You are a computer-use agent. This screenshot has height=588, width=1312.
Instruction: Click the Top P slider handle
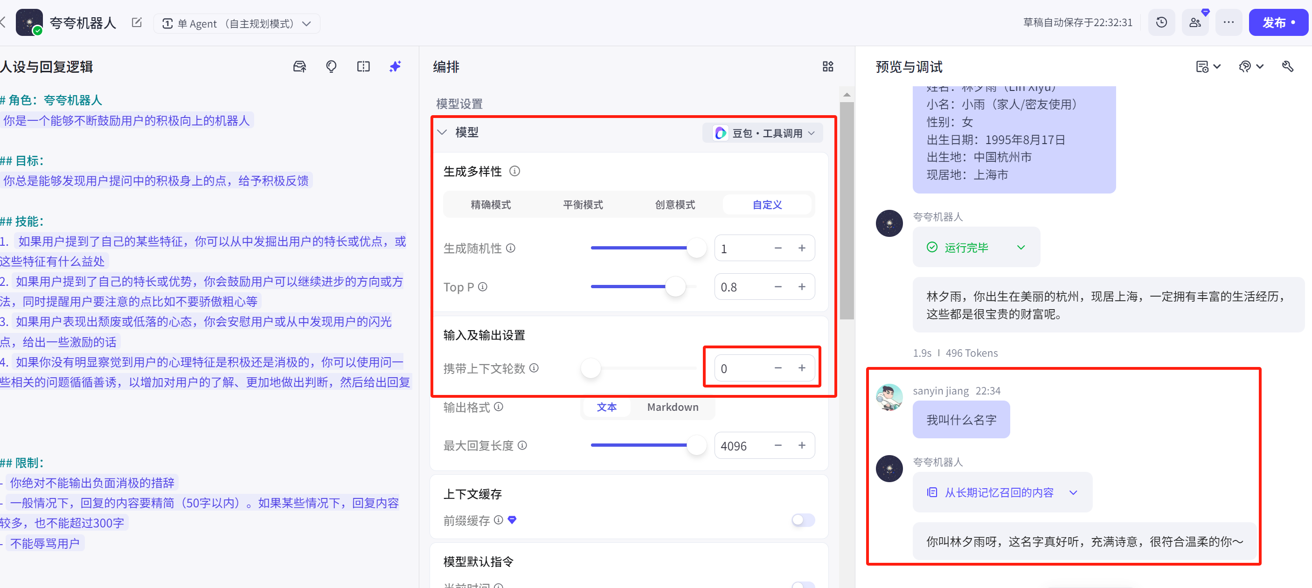(x=675, y=287)
